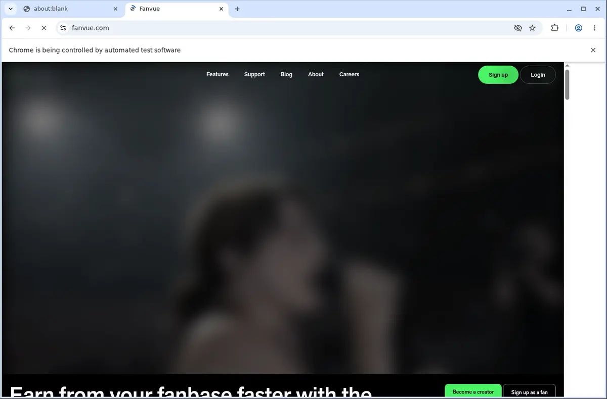View site information icon in address bar
The height and width of the screenshot is (399, 607).
(63, 28)
